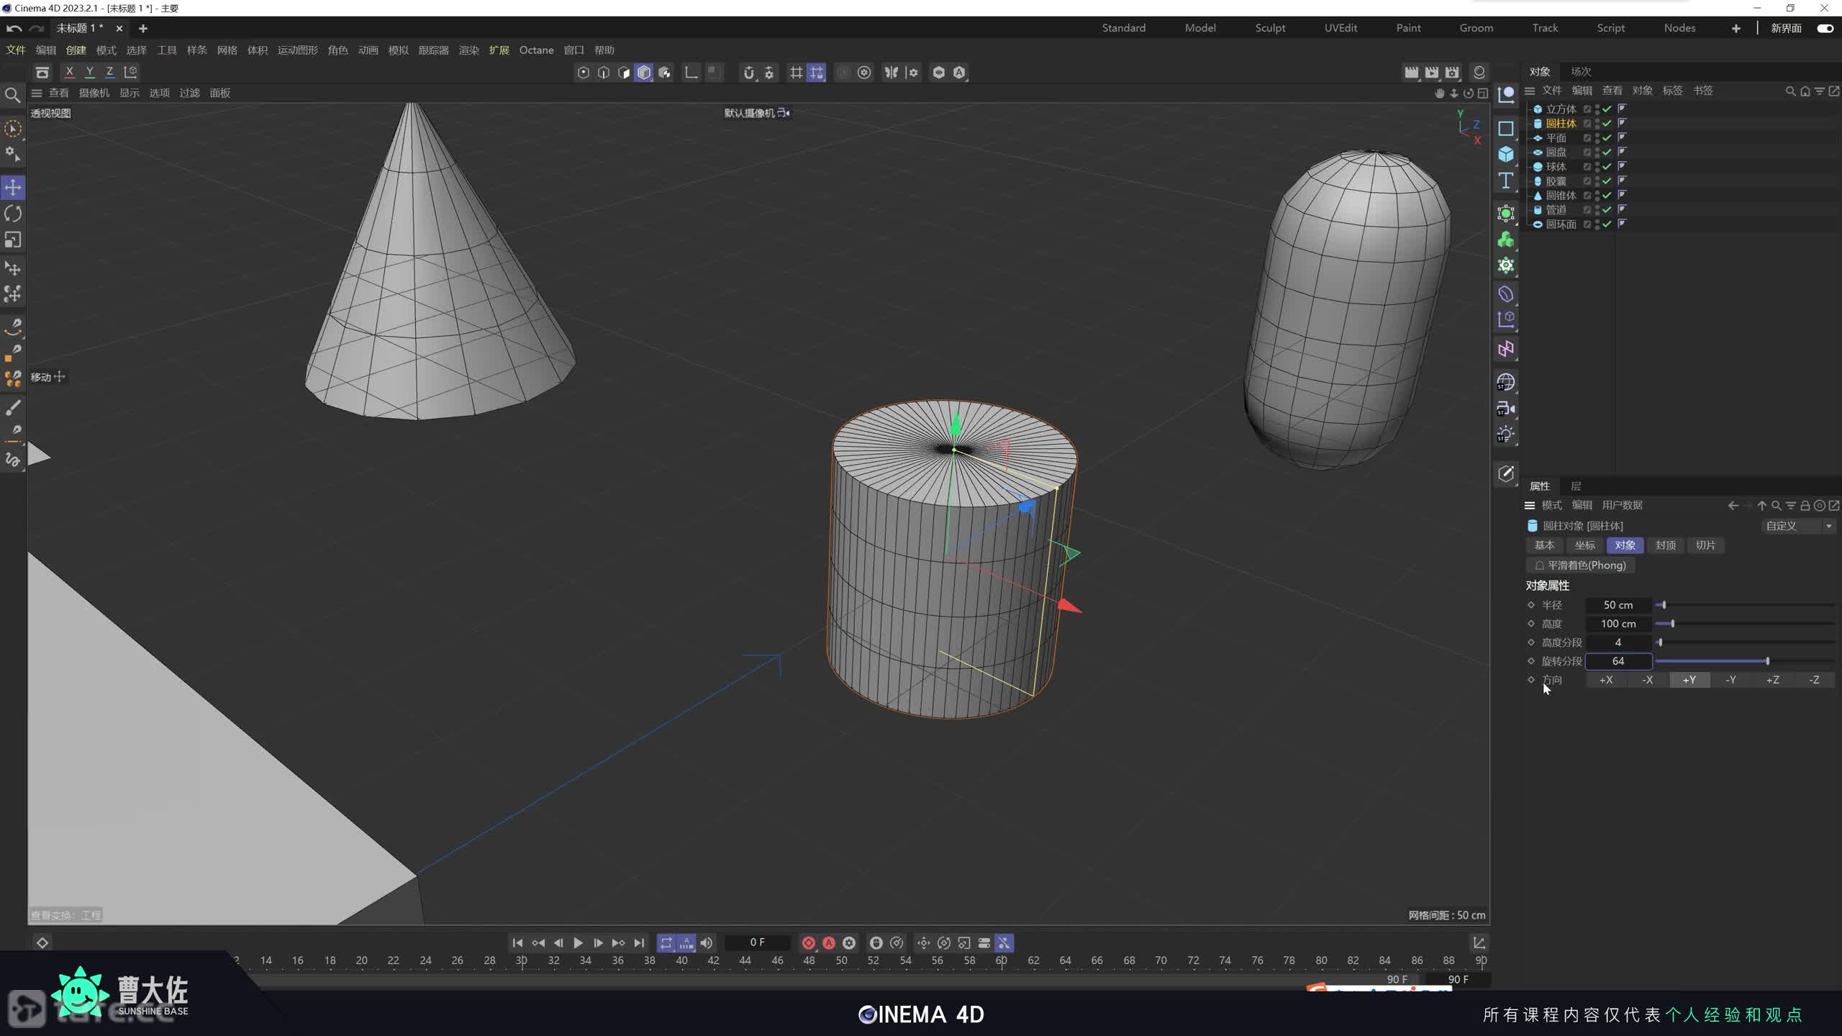Toggle the 新界面 switch
The width and height of the screenshot is (1842, 1036).
1825,28
